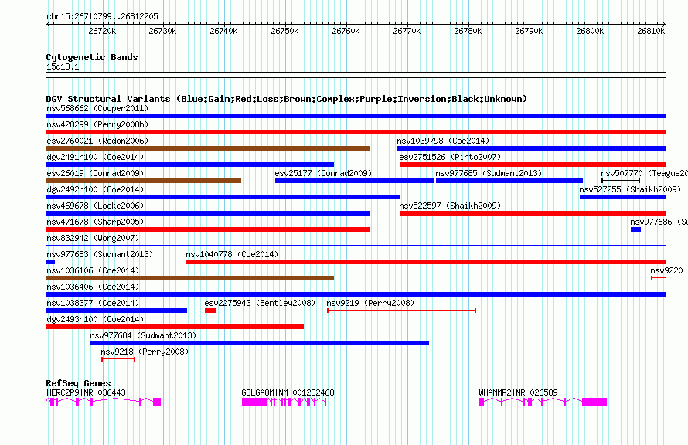
Task: Open the GOLGA8M|NM_001282468 gene label
Action: [288, 392]
